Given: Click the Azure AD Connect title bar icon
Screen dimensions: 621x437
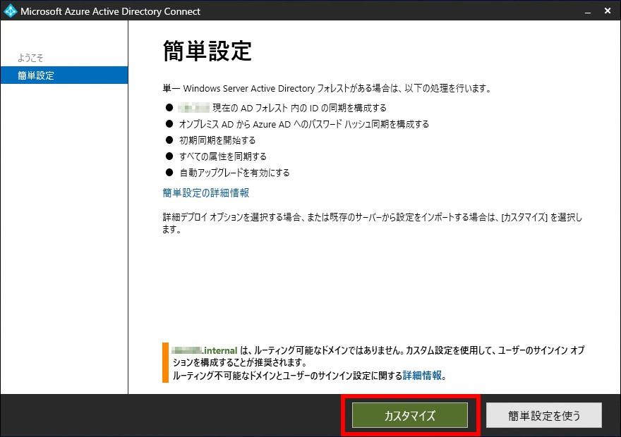Looking at the screenshot, I should 10,11.
